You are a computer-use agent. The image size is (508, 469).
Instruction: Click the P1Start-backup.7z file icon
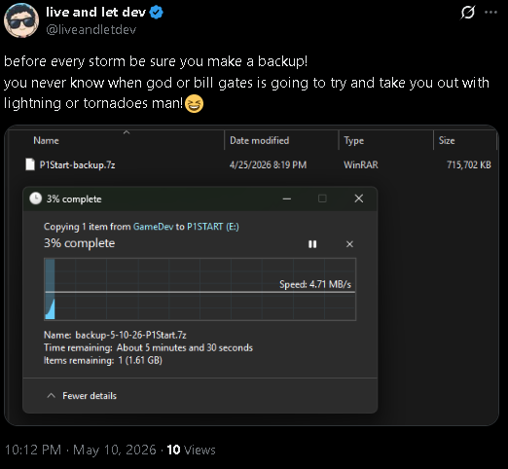(x=30, y=164)
